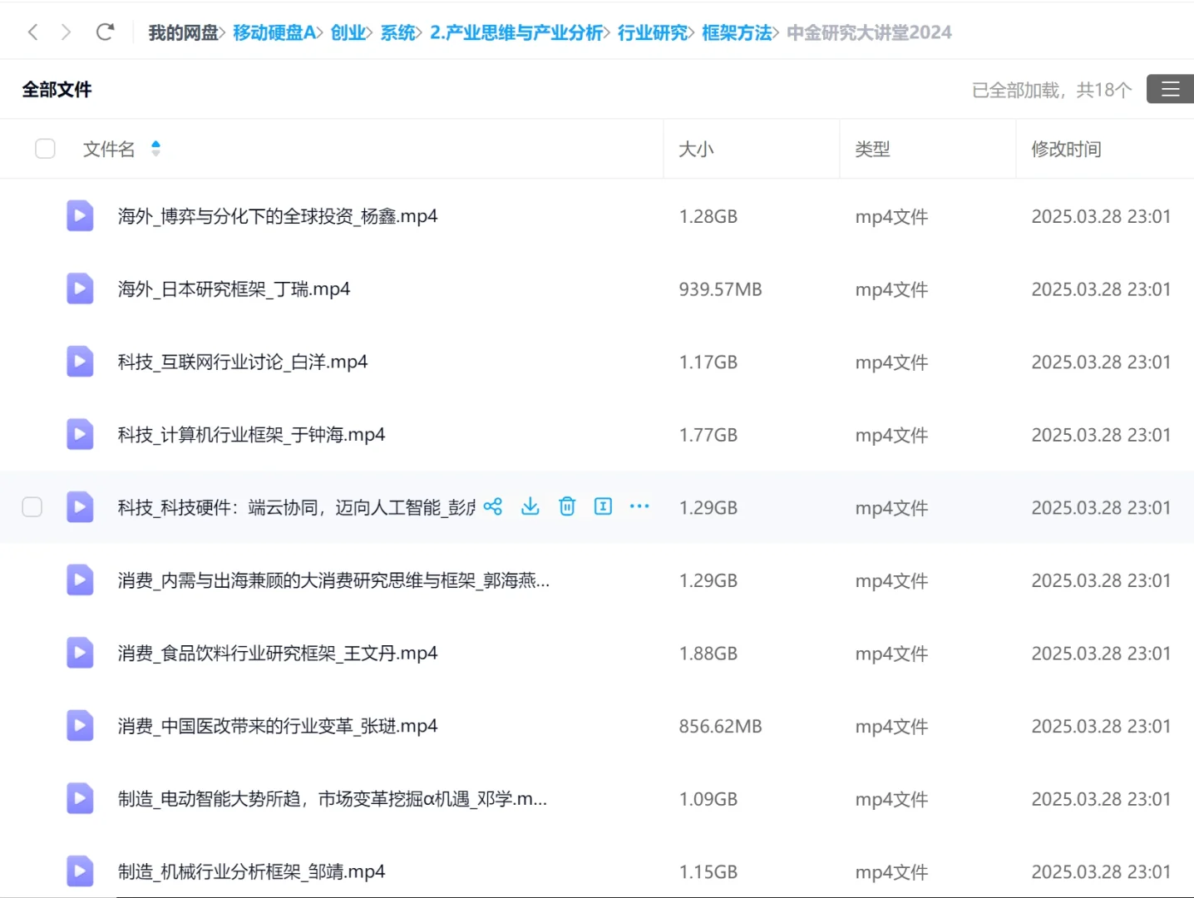Screen dimensions: 1194x898
Task: Click current folder 中金研究大讲堂2024 in breadcrumb
Action: pos(869,32)
